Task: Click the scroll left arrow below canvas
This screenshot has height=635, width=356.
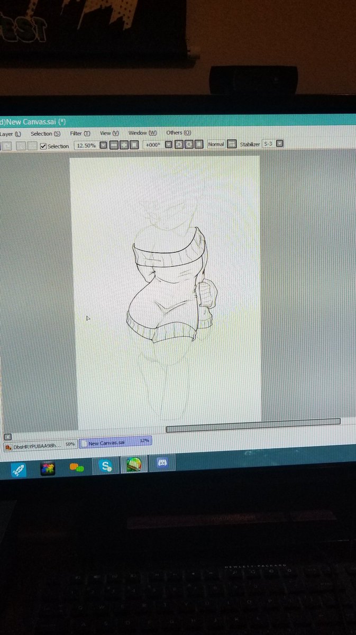Action: (7, 437)
